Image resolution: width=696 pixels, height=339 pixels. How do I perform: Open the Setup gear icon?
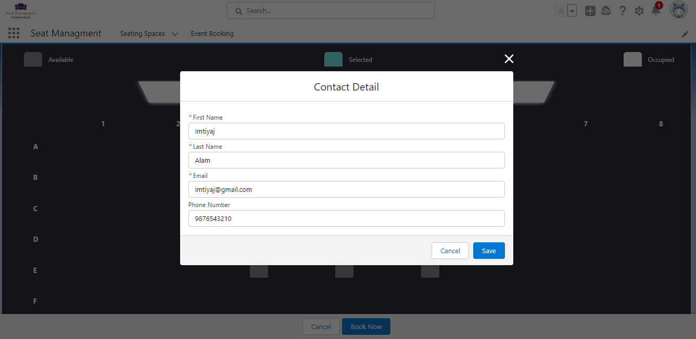[639, 11]
